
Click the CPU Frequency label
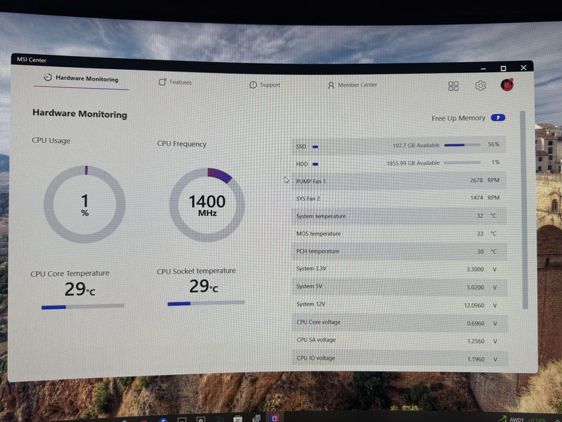pyautogui.click(x=182, y=144)
